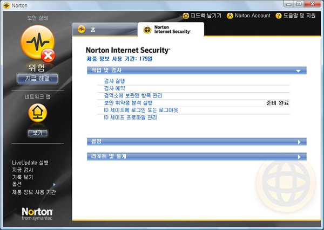Screen dimensions: 324x230
Task: Run LiveUpdate 실행 in sidebar
Action: (30, 163)
